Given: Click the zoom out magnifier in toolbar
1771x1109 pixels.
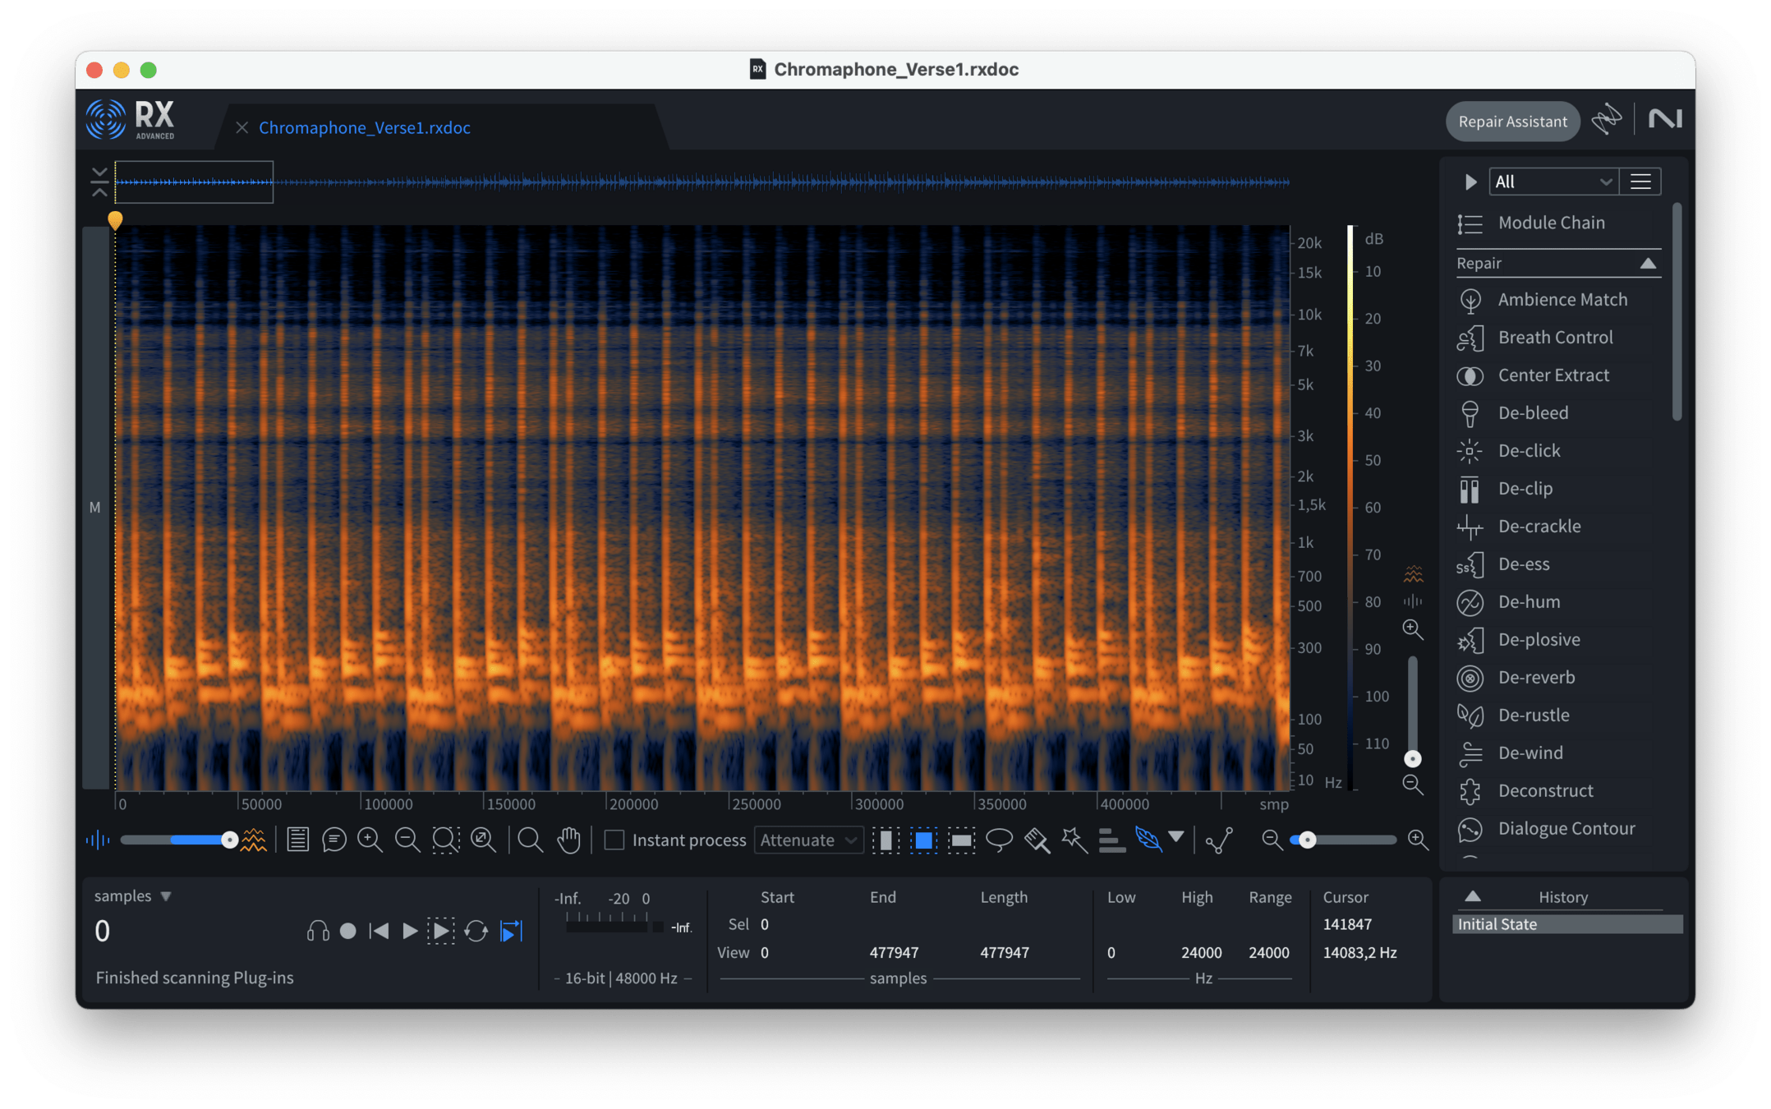Looking at the screenshot, I should point(407,840).
